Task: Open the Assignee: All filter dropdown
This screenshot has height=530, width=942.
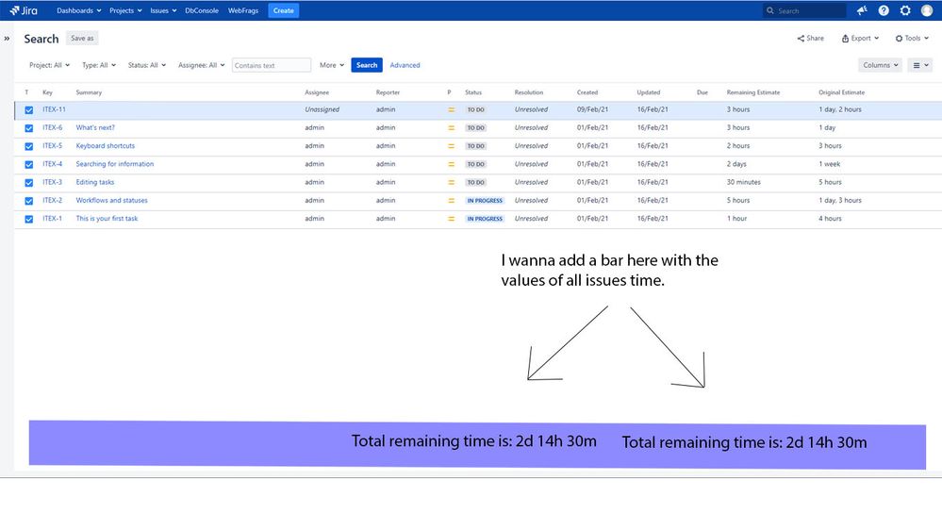Action: pos(201,65)
